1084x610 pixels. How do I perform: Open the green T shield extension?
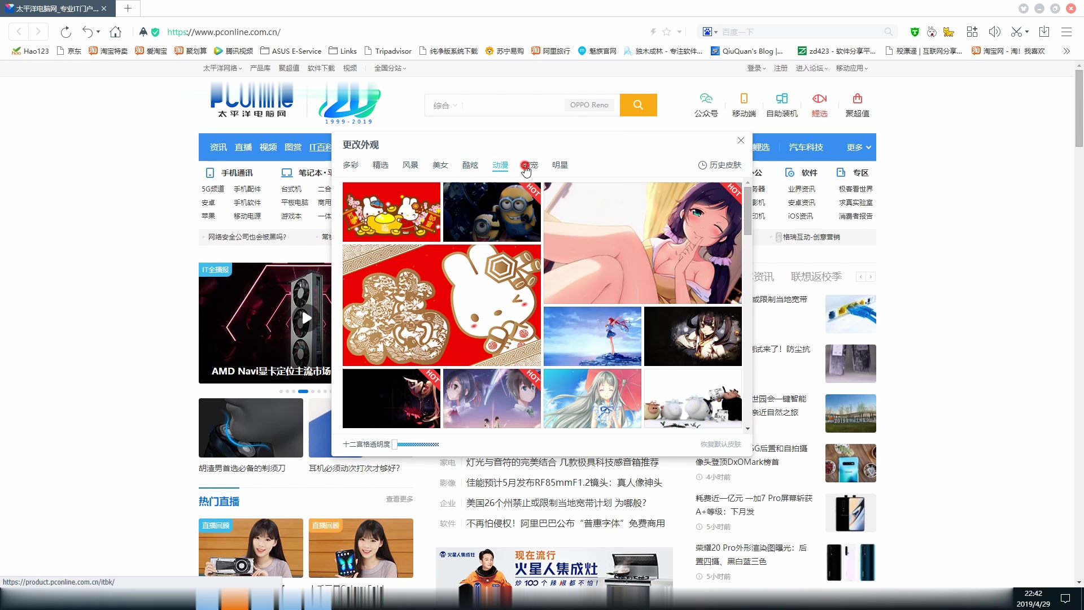coord(915,32)
